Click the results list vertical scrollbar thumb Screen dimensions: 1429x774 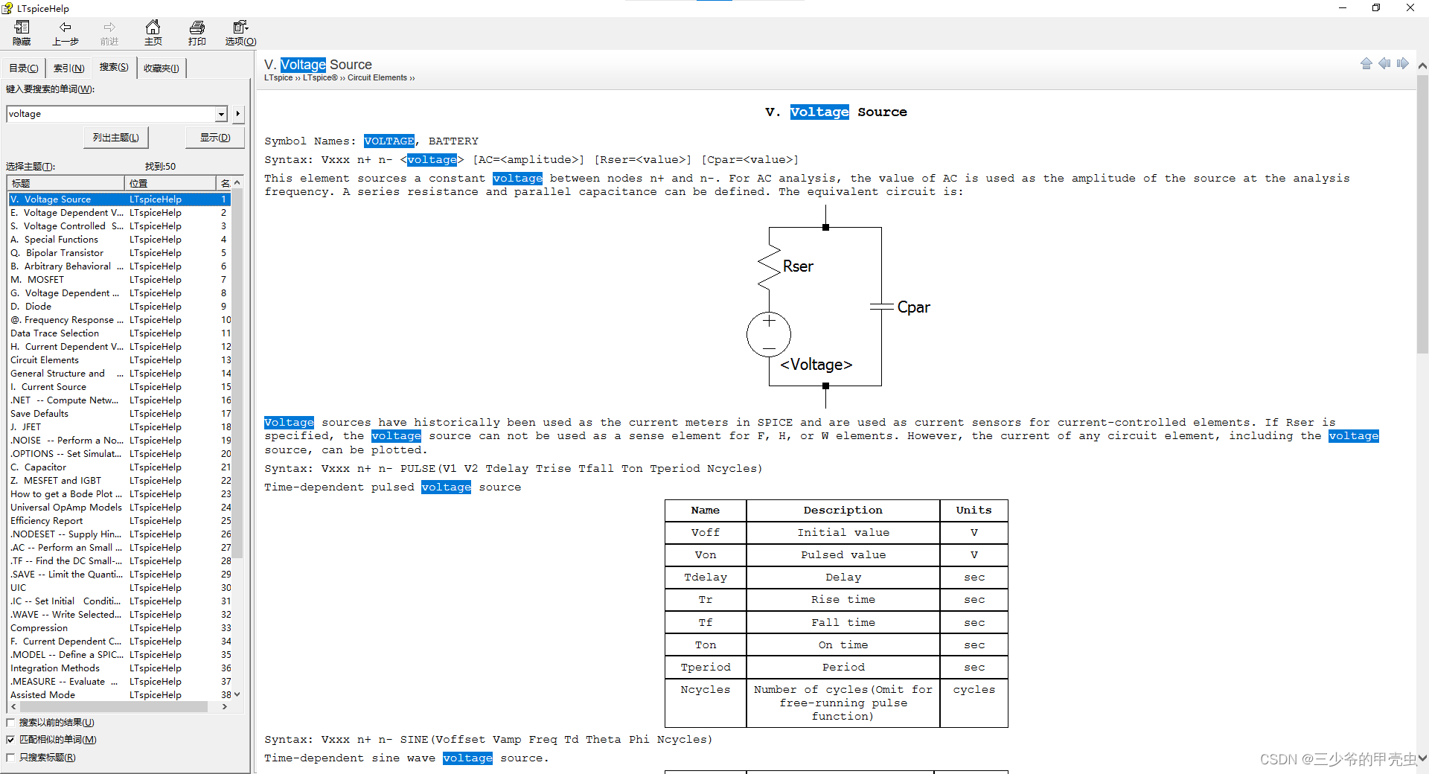pyautogui.click(x=237, y=372)
